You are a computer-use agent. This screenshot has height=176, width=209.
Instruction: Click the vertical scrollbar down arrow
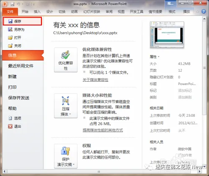204,166
